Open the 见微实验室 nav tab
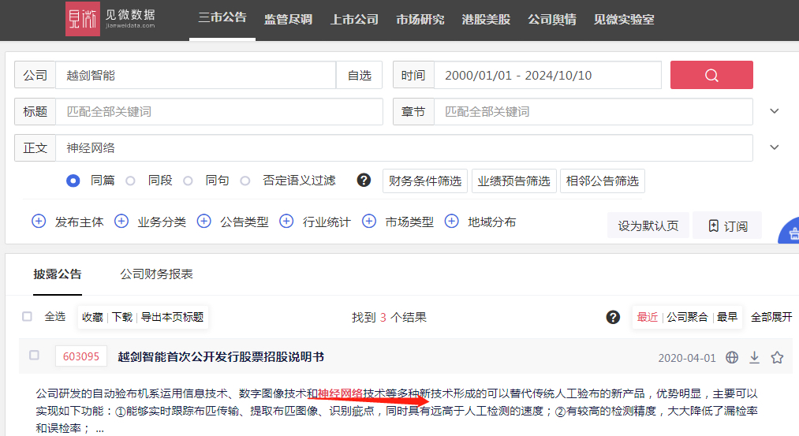 point(624,20)
